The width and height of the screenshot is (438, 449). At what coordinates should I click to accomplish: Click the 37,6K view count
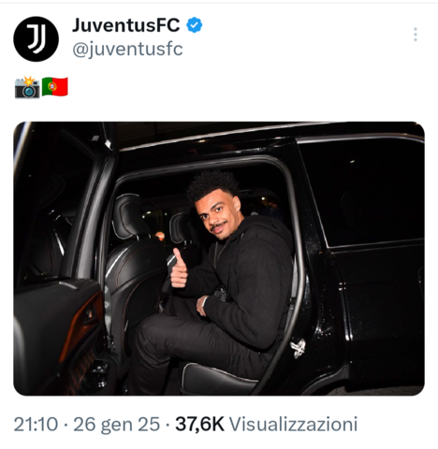[x=199, y=425]
